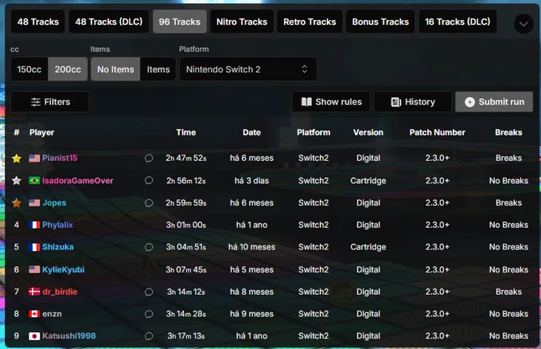Click the Version column header

pyautogui.click(x=368, y=132)
